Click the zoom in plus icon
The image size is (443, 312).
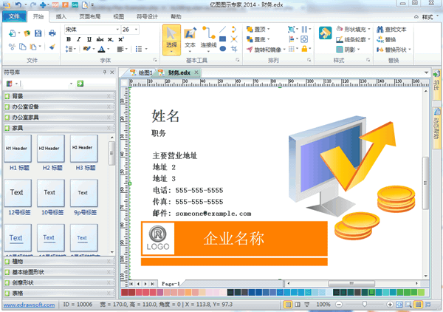[390, 305]
